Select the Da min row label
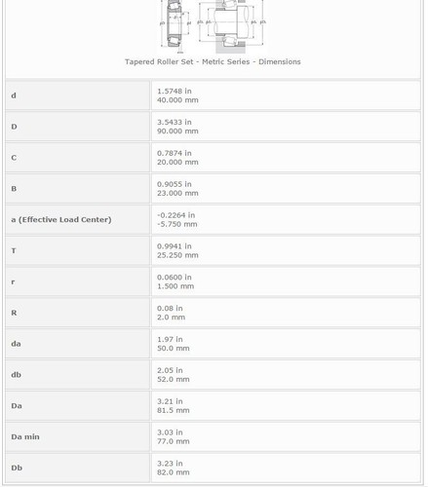Viewport: 428px width, 487px height. (25, 436)
